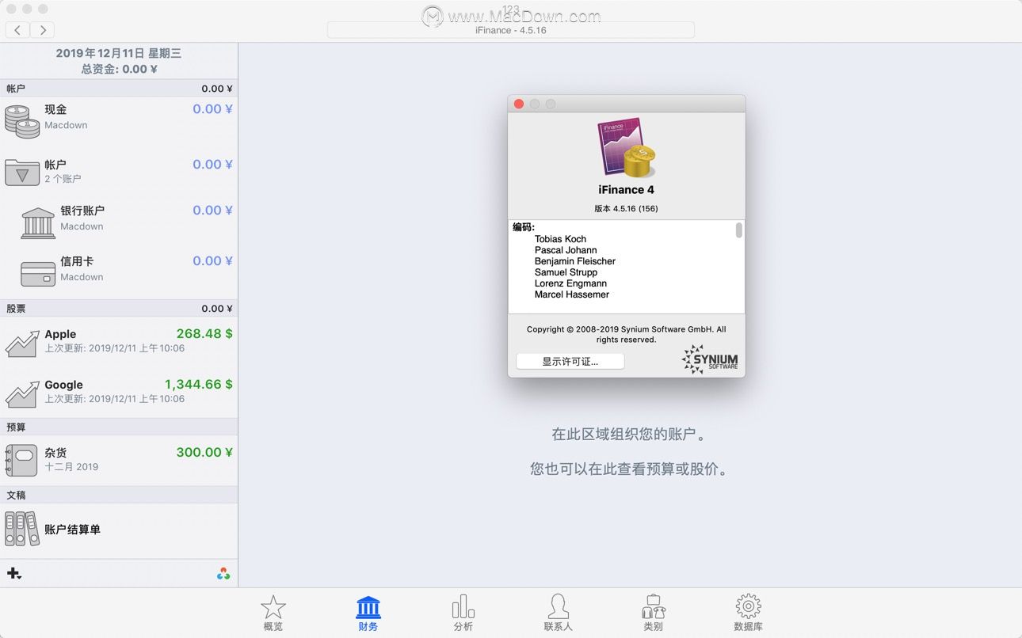Click Pascal Johann in the credits list
This screenshot has width=1022, height=638.
(566, 250)
